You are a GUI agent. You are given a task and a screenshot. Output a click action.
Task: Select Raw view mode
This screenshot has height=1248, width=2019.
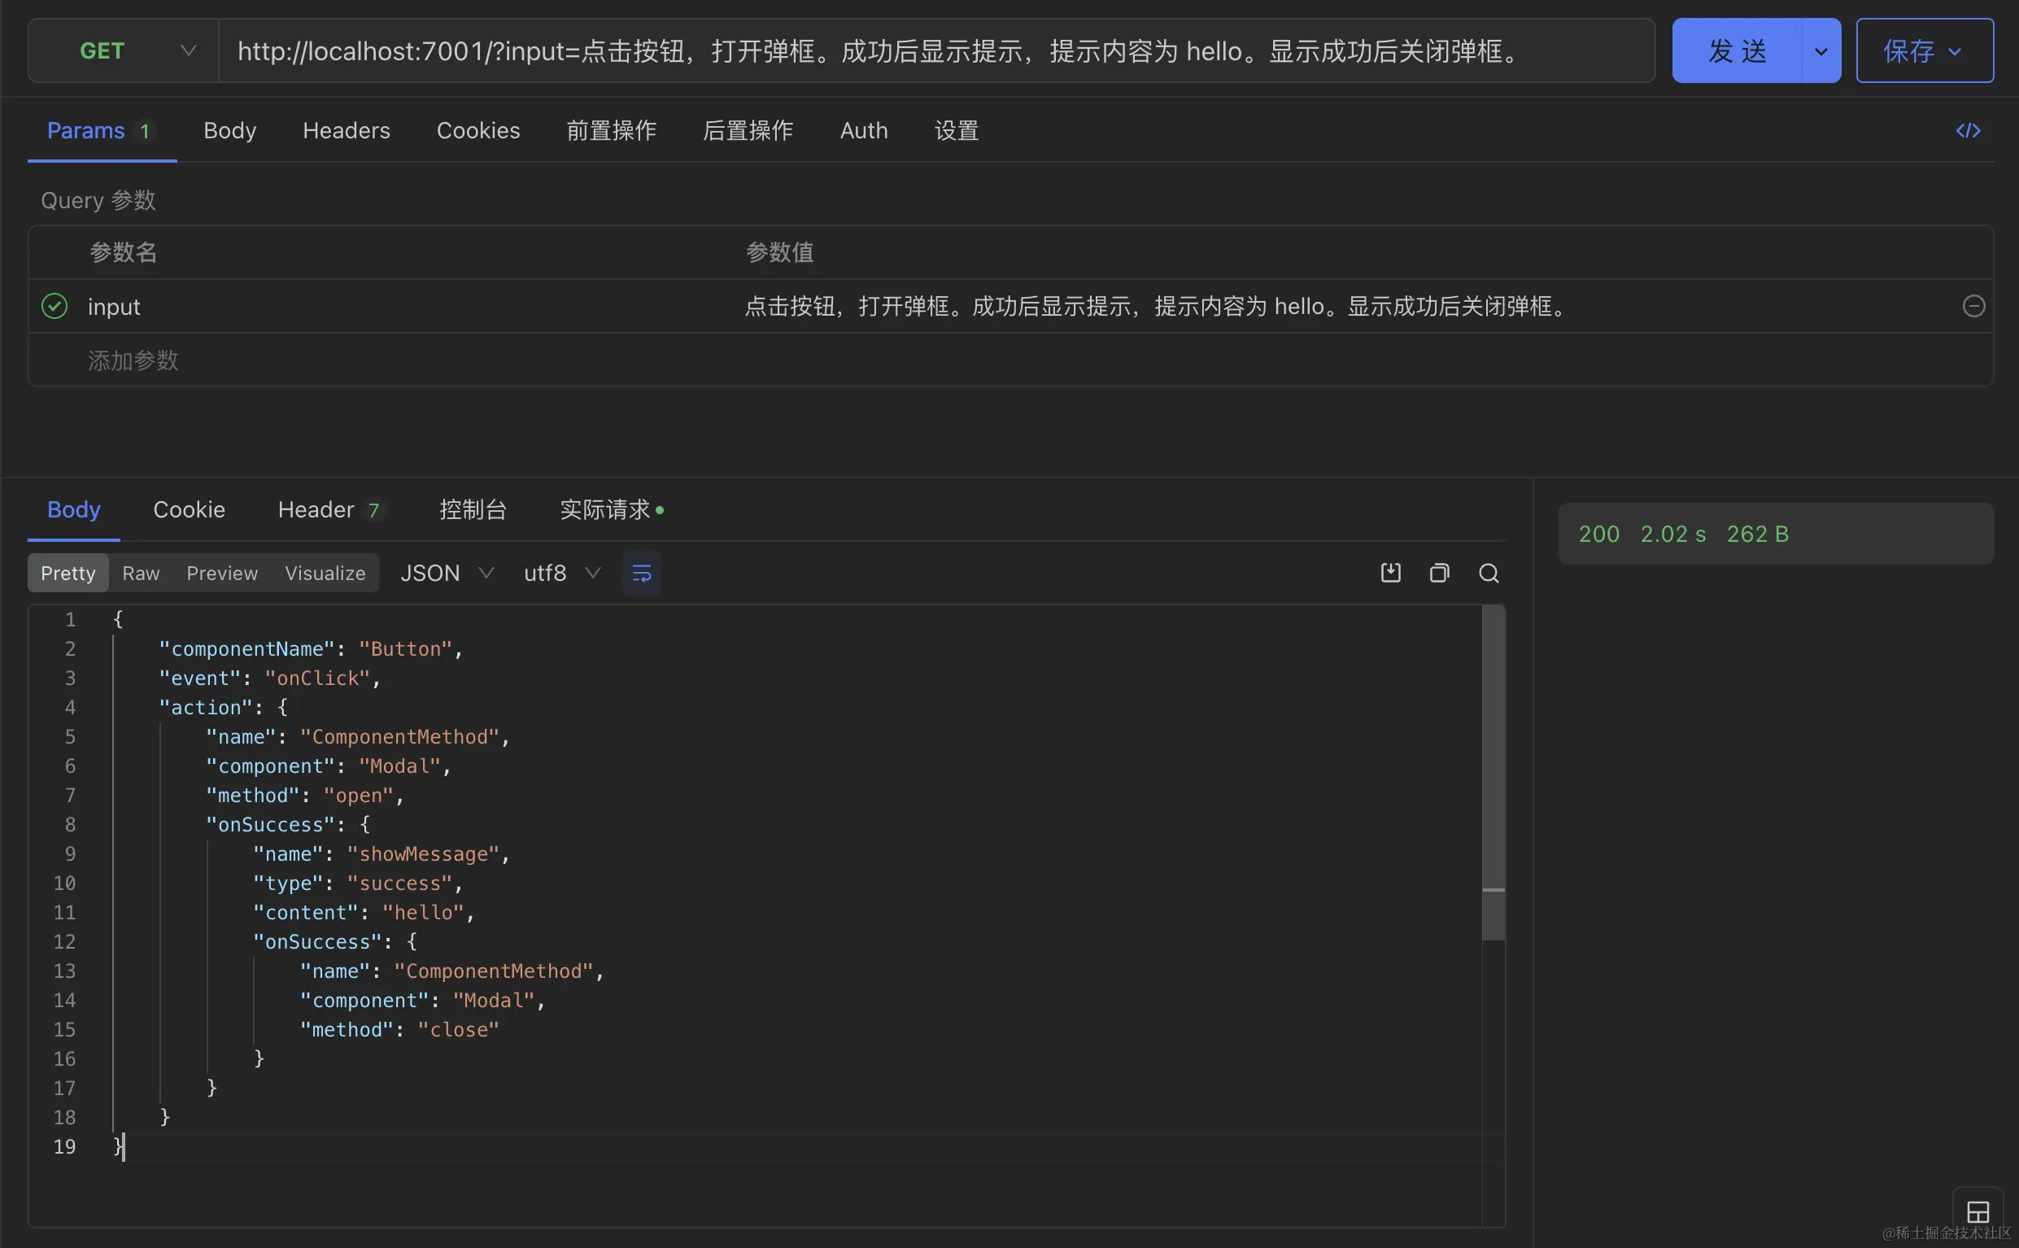point(140,573)
